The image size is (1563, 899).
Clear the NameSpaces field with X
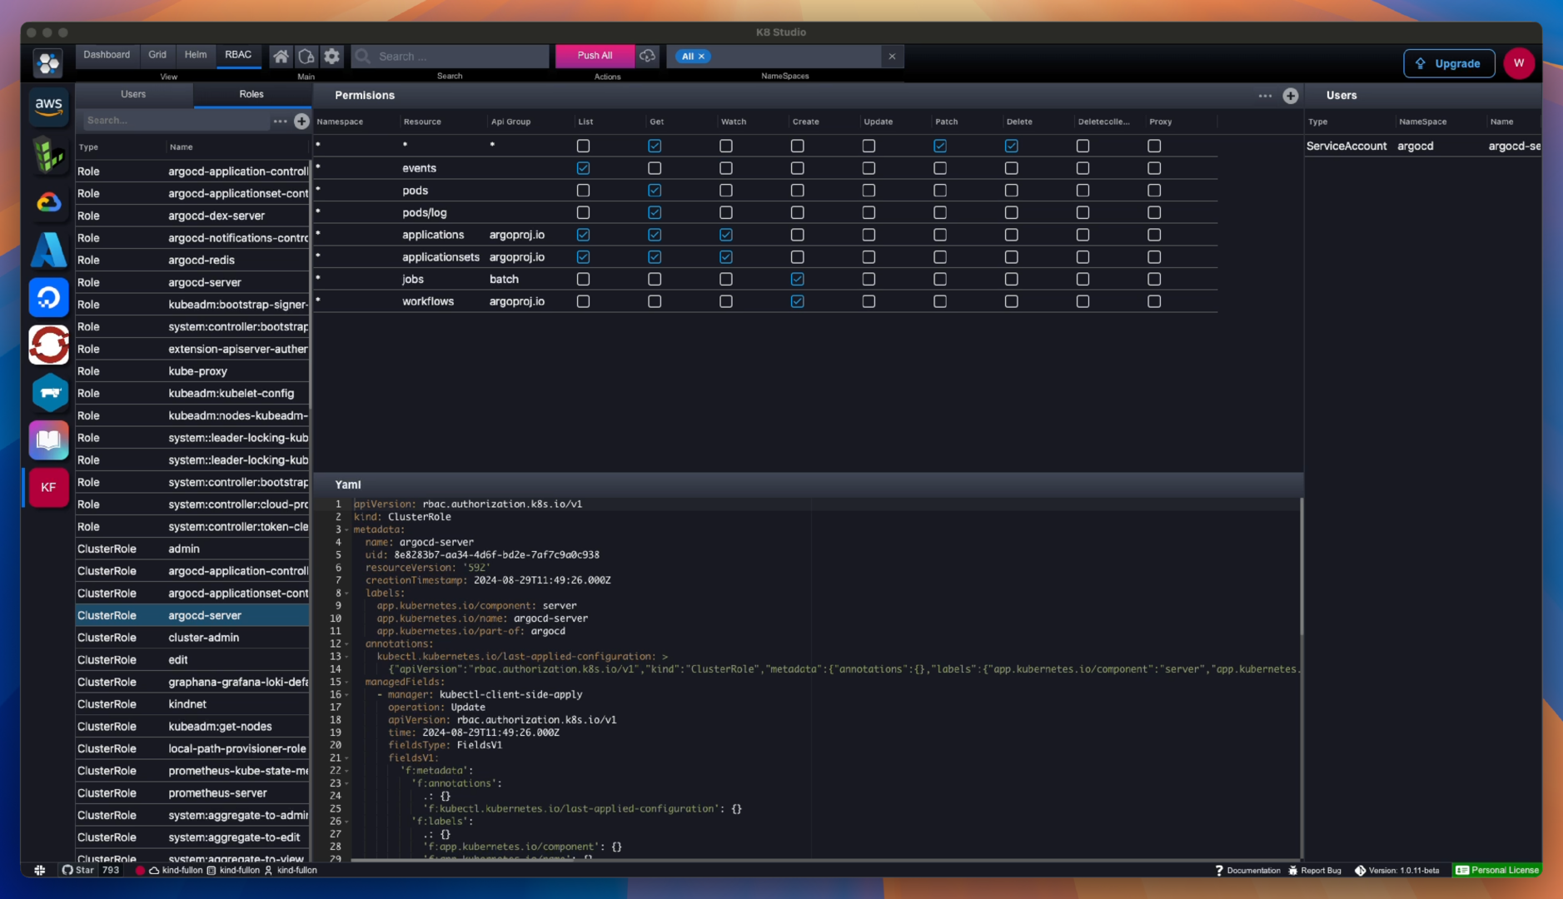tap(892, 57)
